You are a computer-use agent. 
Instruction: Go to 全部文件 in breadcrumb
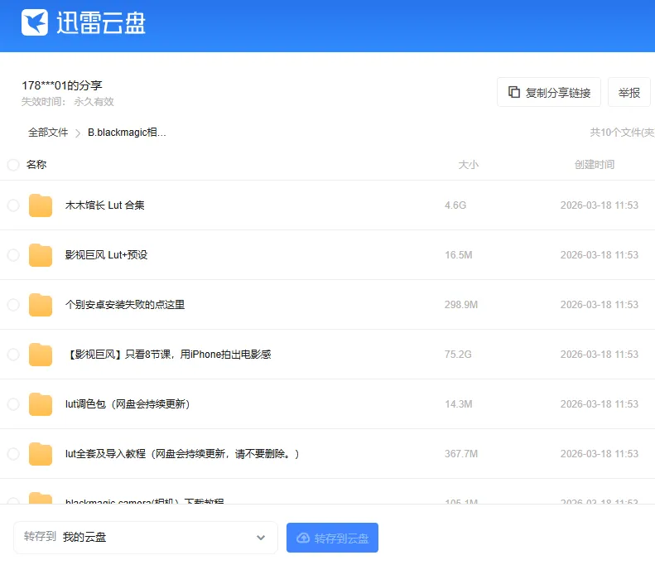tap(48, 133)
